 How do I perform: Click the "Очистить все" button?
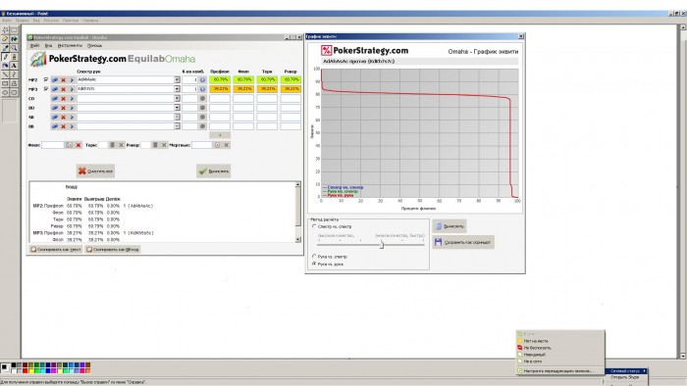point(95,171)
